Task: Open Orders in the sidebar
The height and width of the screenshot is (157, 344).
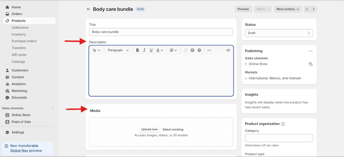Action: point(17,14)
